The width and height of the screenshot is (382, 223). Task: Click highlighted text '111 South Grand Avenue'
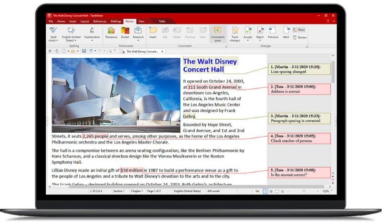pyautogui.click(x=212, y=87)
